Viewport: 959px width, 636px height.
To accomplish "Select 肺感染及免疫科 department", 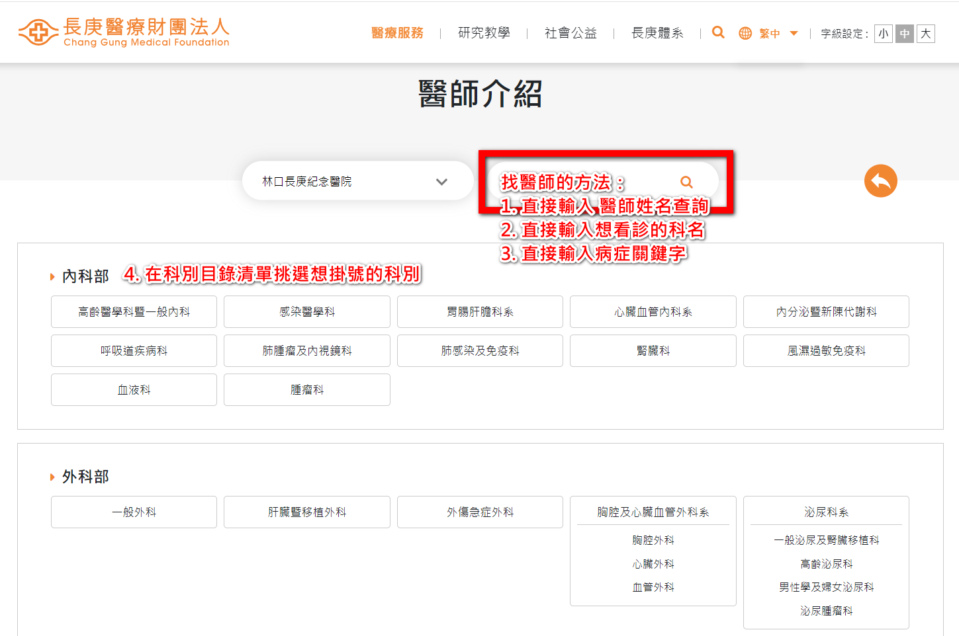I will (x=480, y=350).
